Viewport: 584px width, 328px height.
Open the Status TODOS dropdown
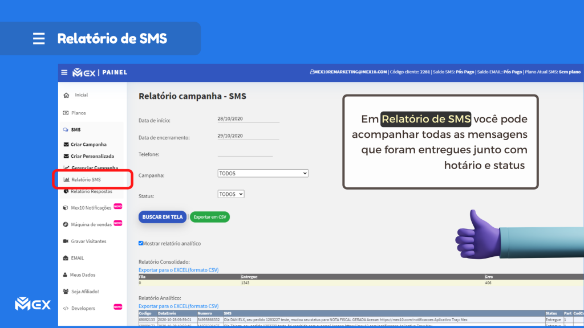click(231, 194)
